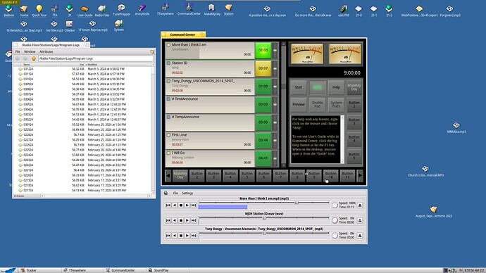
Task: Eject the Tony Dungy deck
Action: pyautogui.click(x=360, y=236)
